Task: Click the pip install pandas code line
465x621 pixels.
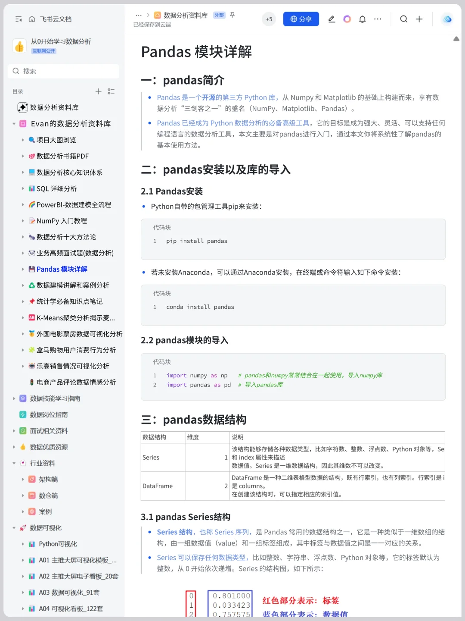Action: click(197, 241)
